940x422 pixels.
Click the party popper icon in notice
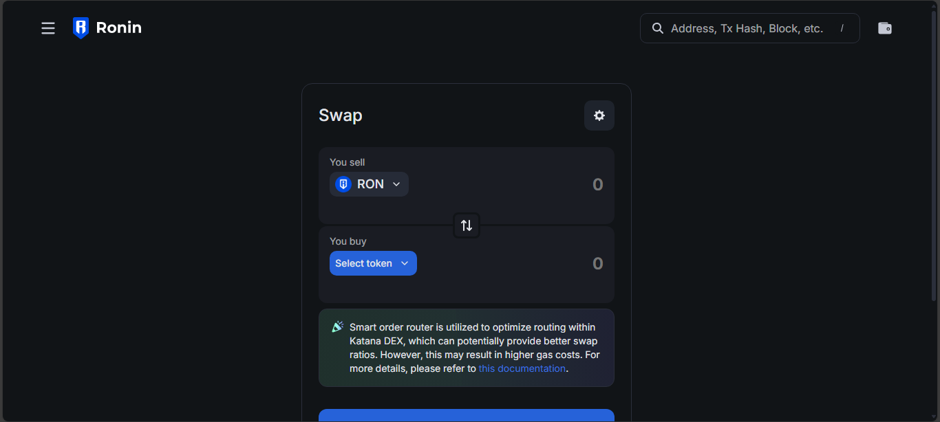pyautogui.click(x=337, y=327)
